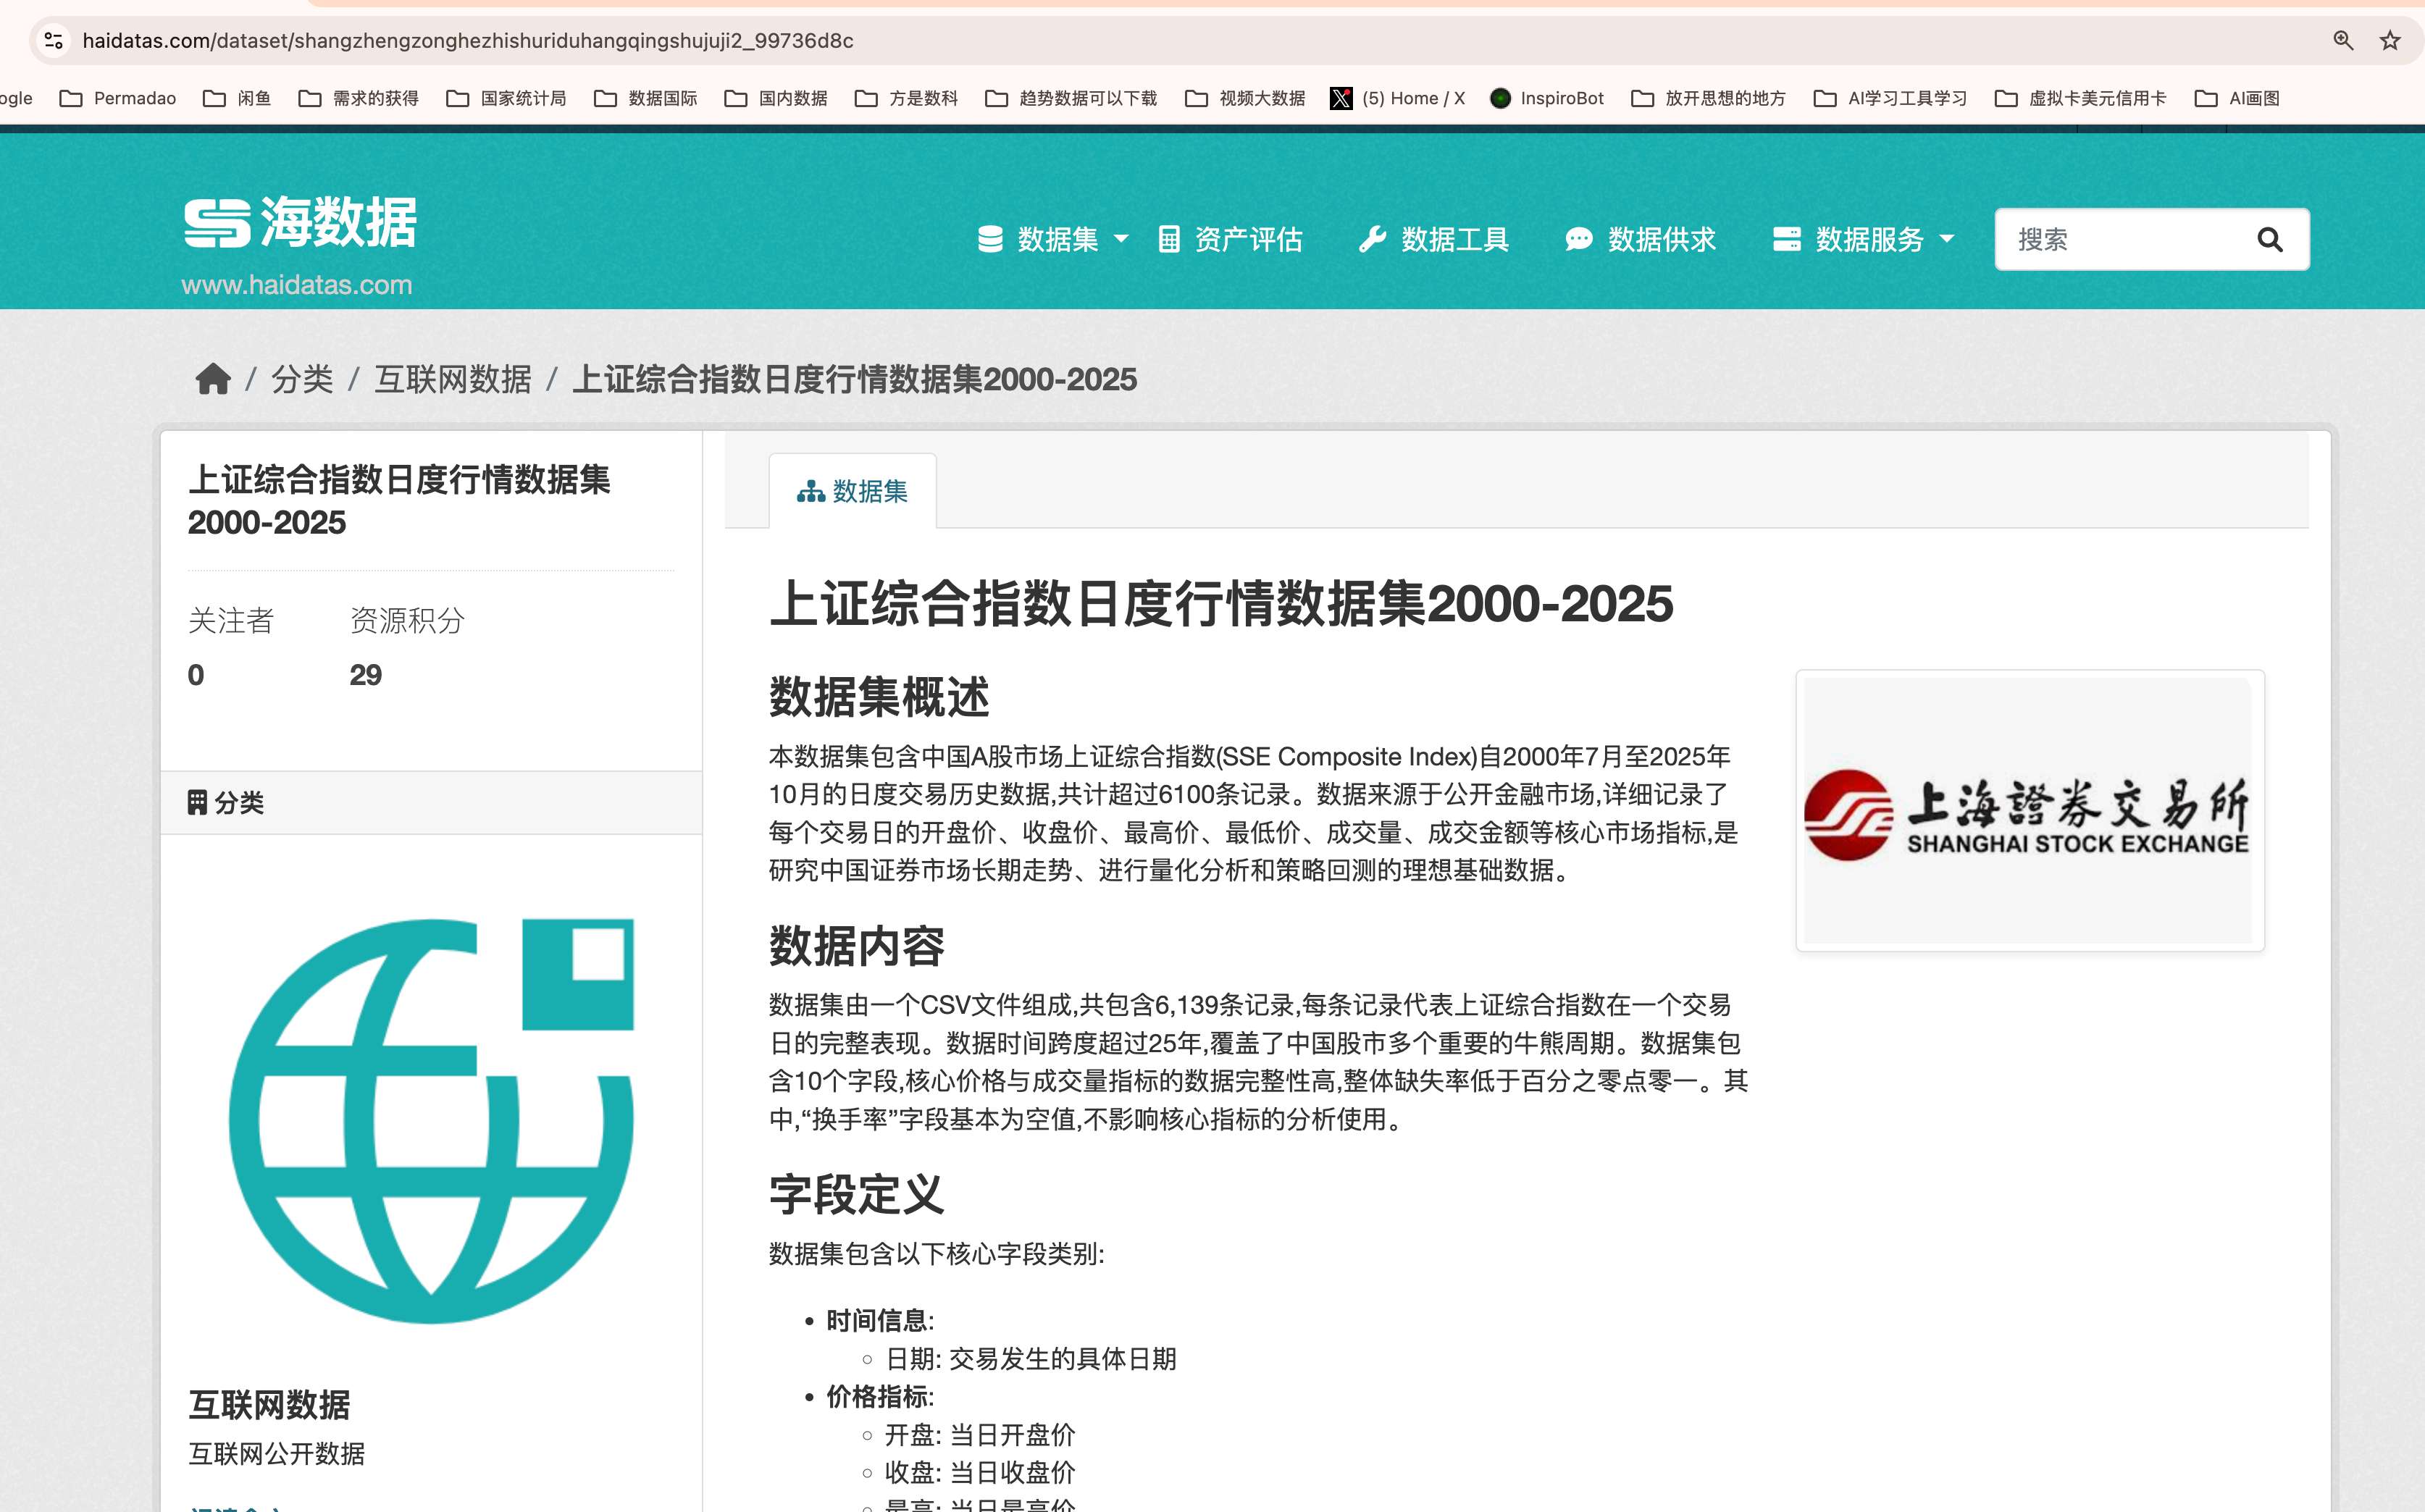Click the 海数据 site logo
The height and width of the screenshot is (1512, 2425).
point(300,222)
